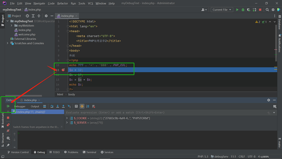Switch to the Output tab in Debug panel

point(35,107)
